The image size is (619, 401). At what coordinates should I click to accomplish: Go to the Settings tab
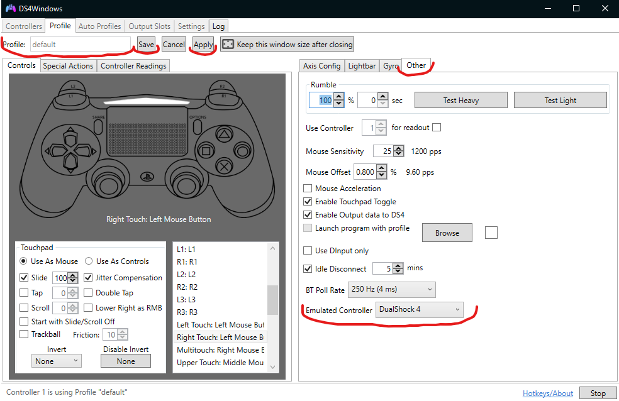[x=191, y=26]
